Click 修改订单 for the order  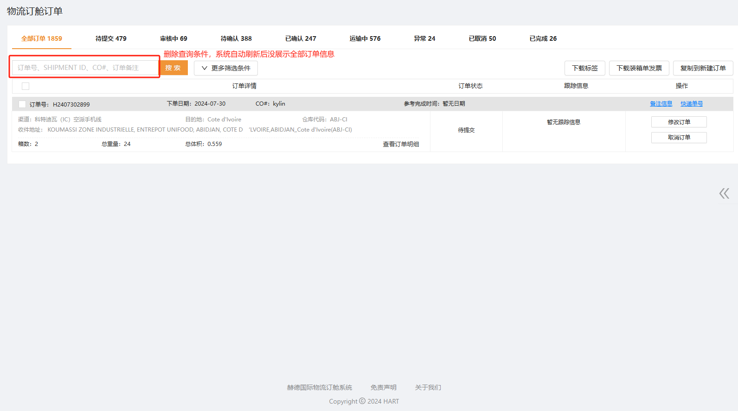(679, 122)
